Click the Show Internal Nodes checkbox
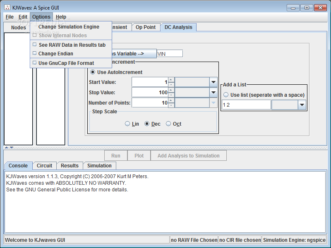 click(x=35, y=35)
